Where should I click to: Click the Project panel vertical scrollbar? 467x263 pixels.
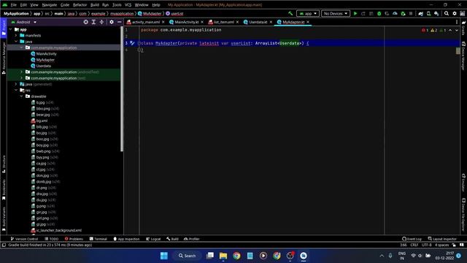122,89
